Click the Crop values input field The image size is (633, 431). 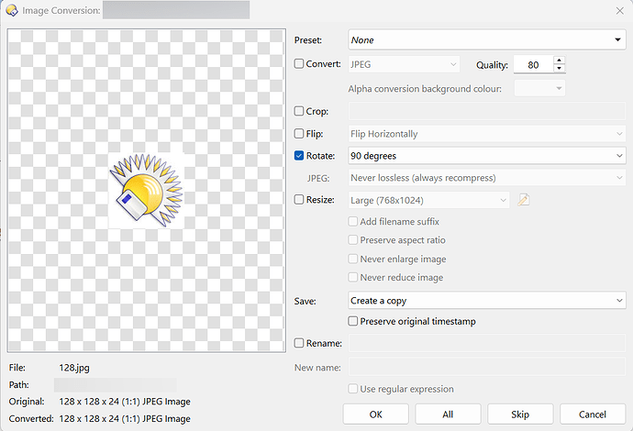coord(487,111)
